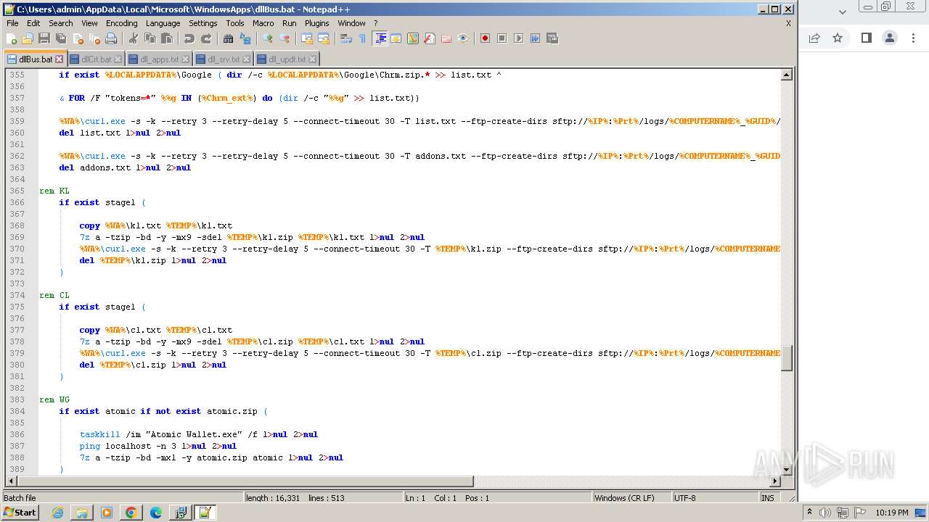
Task: Open the Replace dialog from toolbar
Action: [245, 38]
